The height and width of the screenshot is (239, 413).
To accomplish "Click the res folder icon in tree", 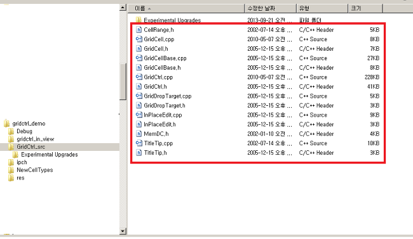I will pos(11,178).
